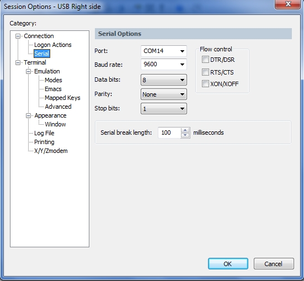
Task: Enable XON/XOFF flow control
Action: click(x=205, y=84)
